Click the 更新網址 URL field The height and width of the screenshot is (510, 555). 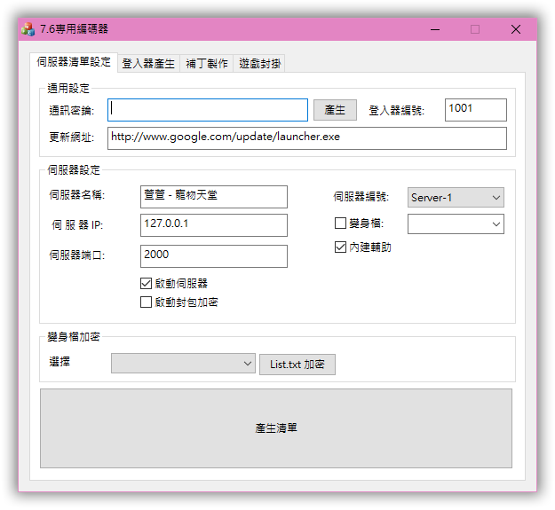click(x=307, y=138)
